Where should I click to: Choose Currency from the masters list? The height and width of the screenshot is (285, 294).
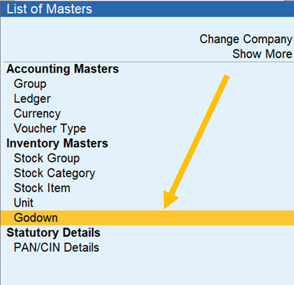[x=37, y=114]
